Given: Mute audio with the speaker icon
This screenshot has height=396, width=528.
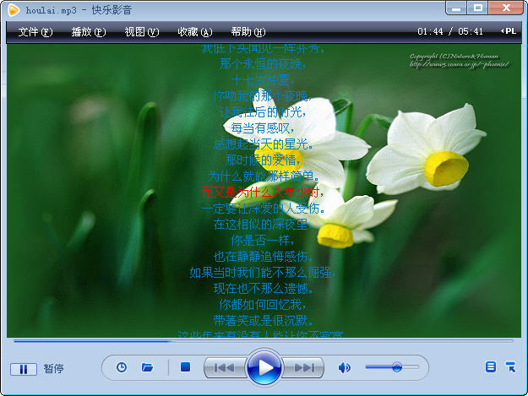Looking at the screenshot, I should (x=344, y=368).
